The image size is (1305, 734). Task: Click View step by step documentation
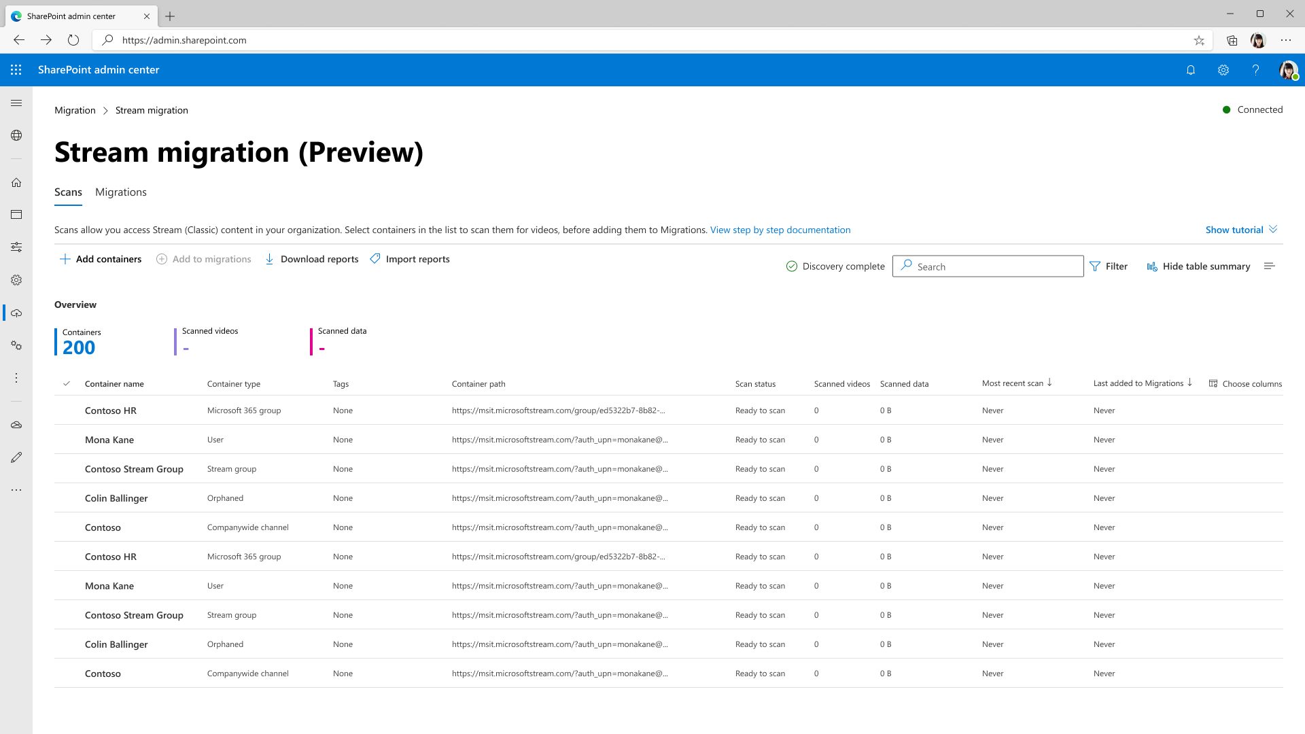click(x=780, y=230)
